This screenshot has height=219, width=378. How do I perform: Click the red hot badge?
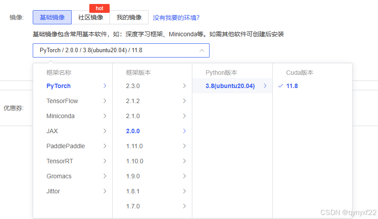pyautogui.click(x=99, y=8)
